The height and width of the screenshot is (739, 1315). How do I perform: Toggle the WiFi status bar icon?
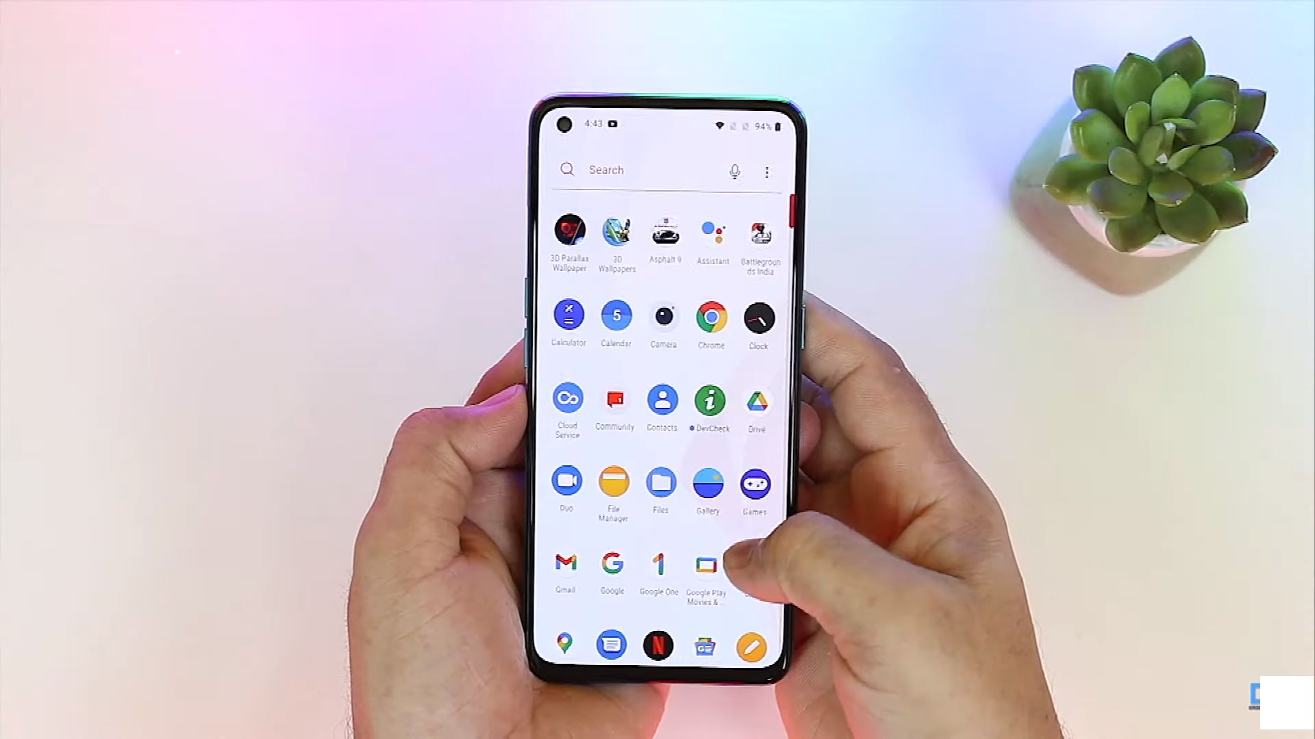tap(719, 125)
